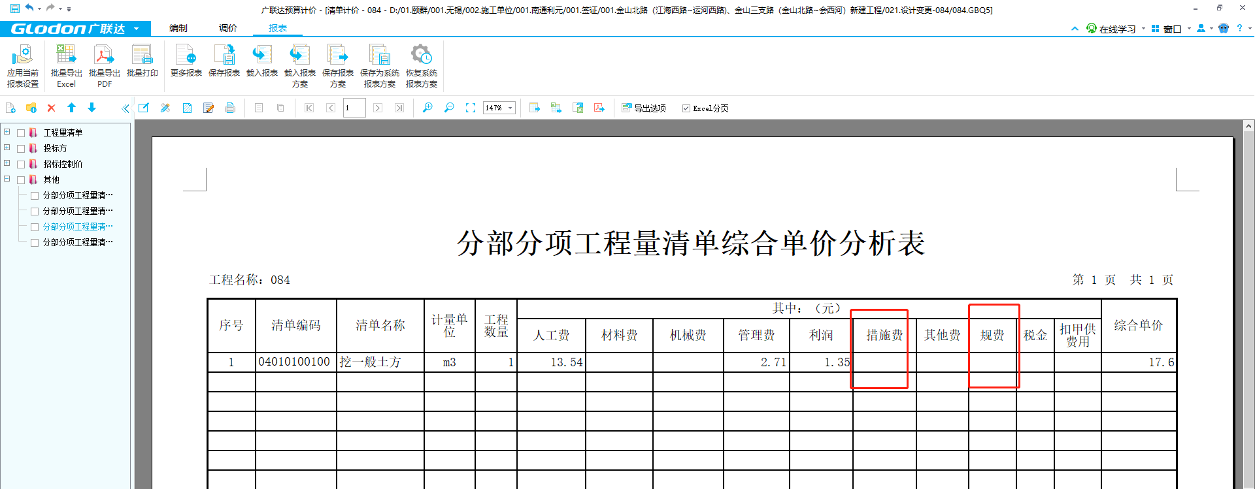Go to last page of preview
The width and height of the screenshot is (1255, 489).
tap(399, 108)
